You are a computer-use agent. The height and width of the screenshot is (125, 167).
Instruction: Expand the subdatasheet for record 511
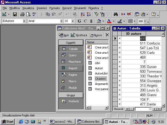pos(120,43)
